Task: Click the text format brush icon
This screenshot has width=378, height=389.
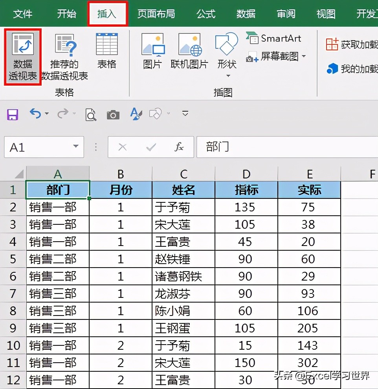Action: [x=136, y=114]
